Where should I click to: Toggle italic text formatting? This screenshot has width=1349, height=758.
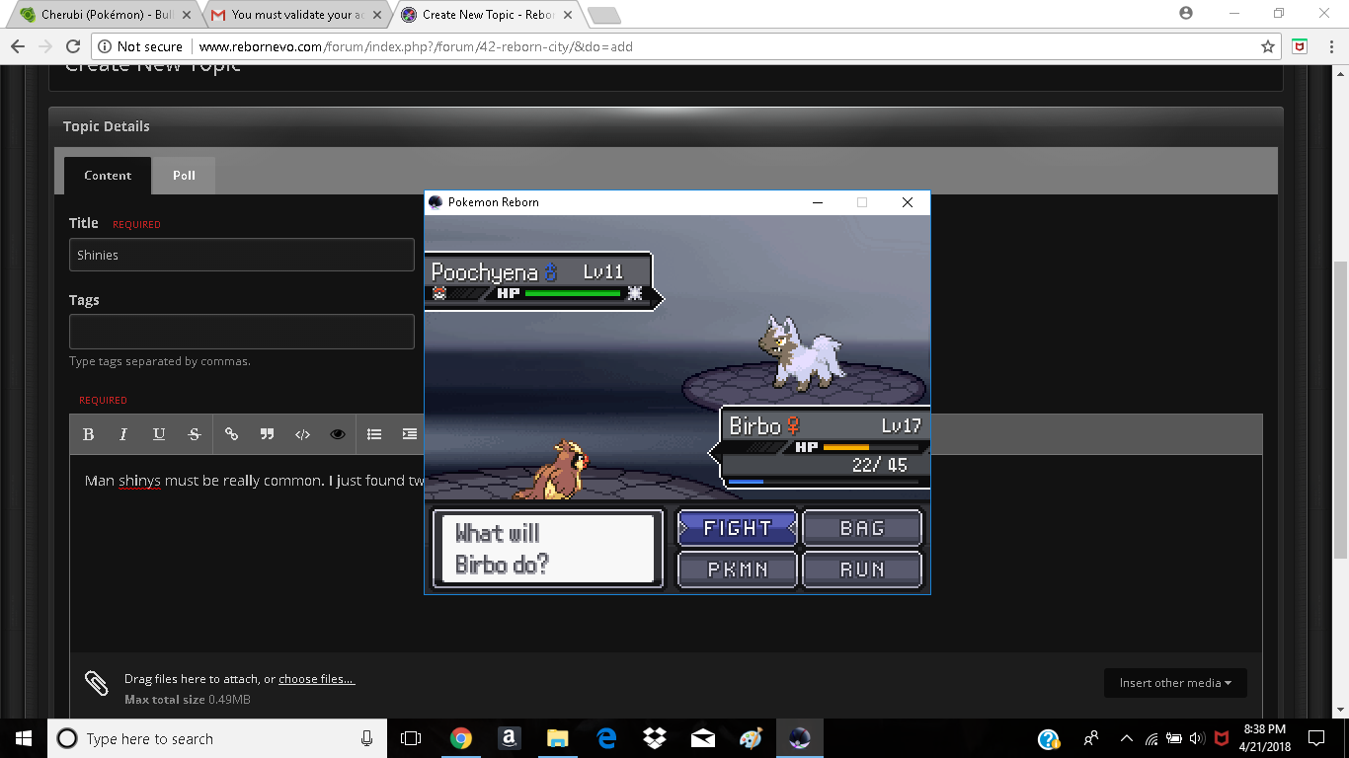[123, 434]
